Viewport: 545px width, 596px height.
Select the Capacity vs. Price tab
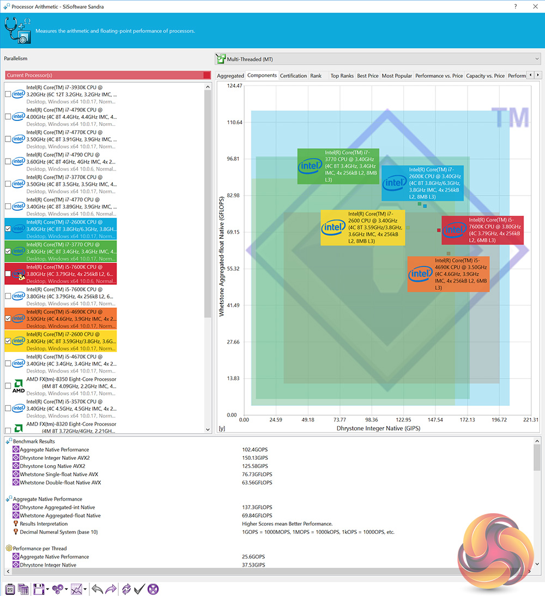click(x=485, y=76)
